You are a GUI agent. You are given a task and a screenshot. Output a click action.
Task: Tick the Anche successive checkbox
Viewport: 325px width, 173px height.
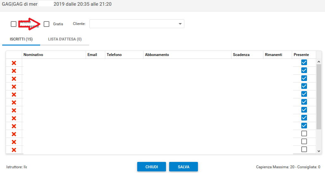[14, 24]
